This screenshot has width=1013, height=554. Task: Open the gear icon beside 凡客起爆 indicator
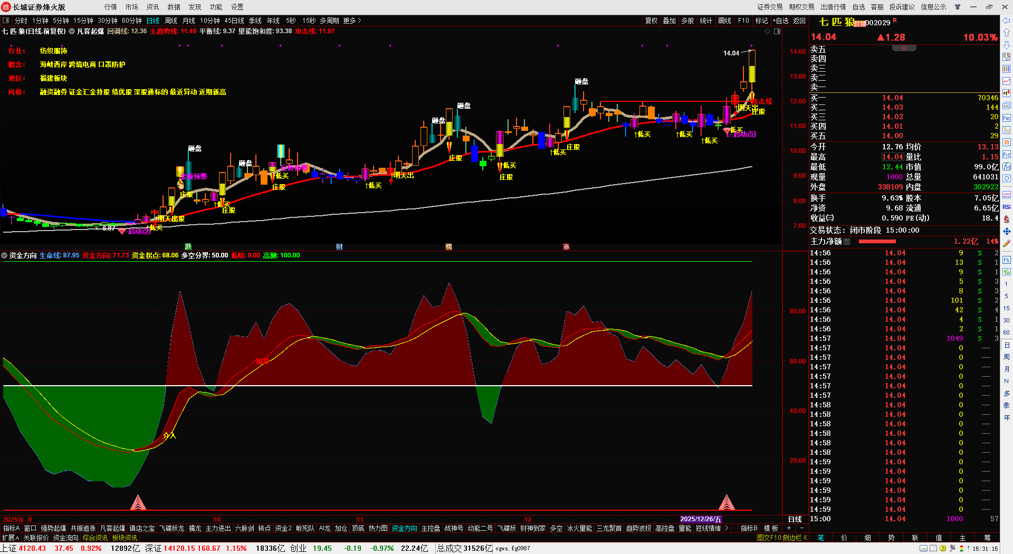click(x=72, y=31)
